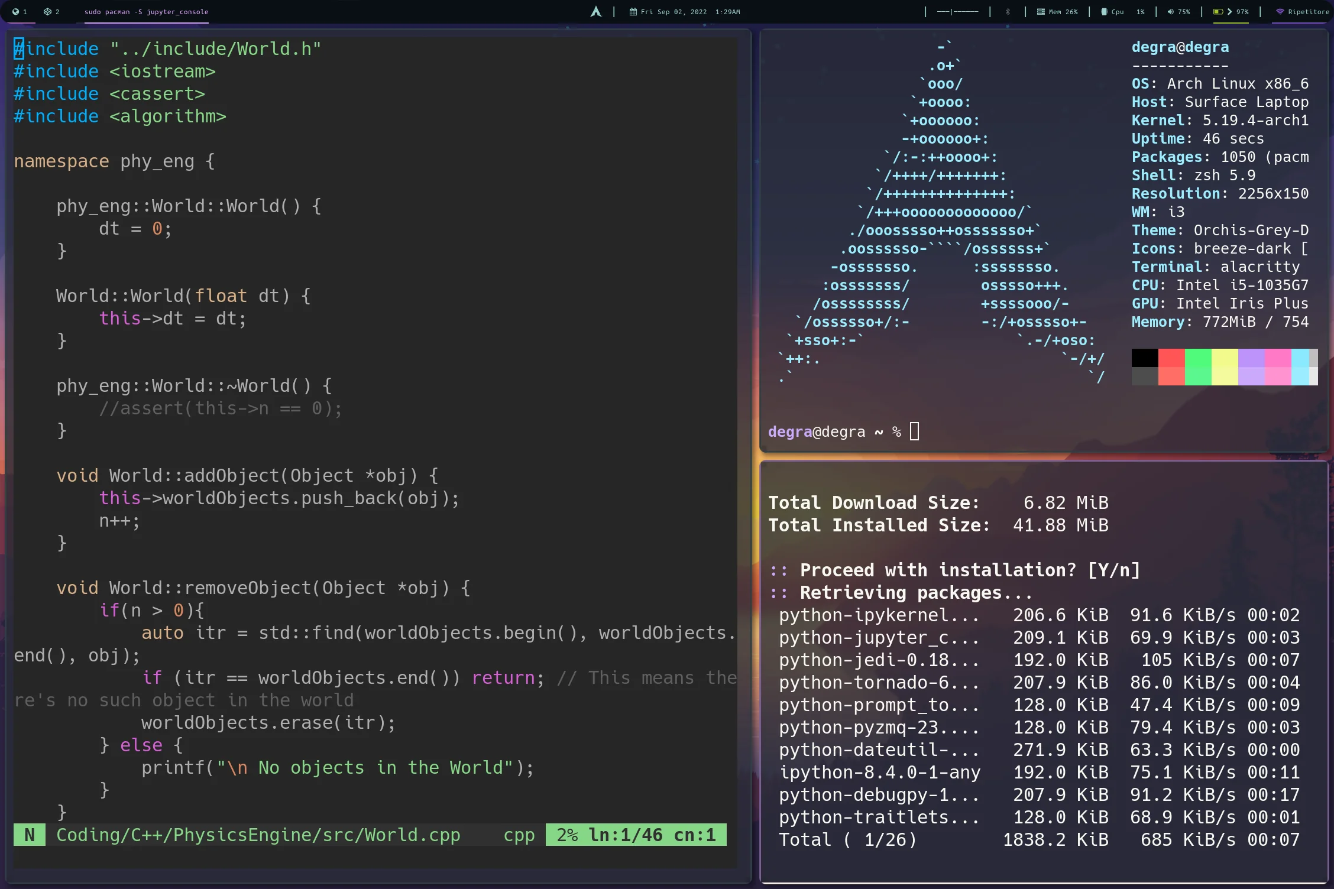Click the Bluetooth icon in the bar
Image resolution: width=1334 pixels, height=889 pixels.
1008,12
